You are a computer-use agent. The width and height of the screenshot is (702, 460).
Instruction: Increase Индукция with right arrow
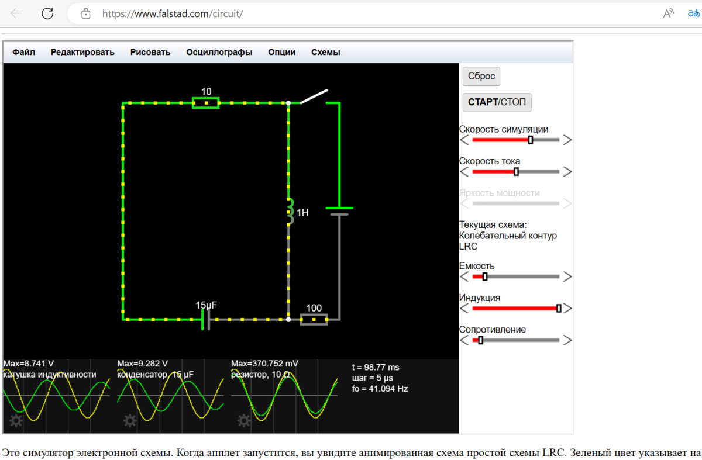[x=567, y=309]
